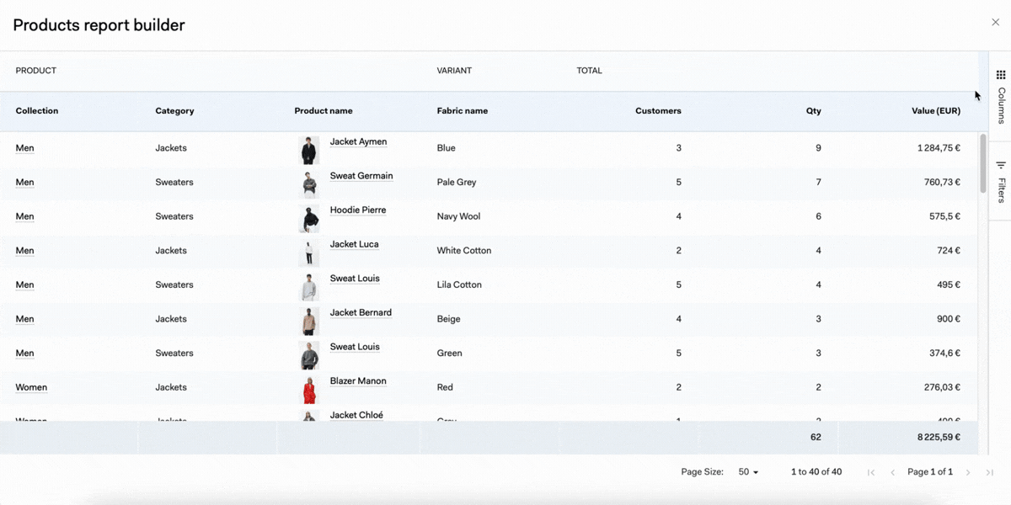Sort by Collection column header
This screenshot has height=505, width=1011.
(x=37, y=111)
